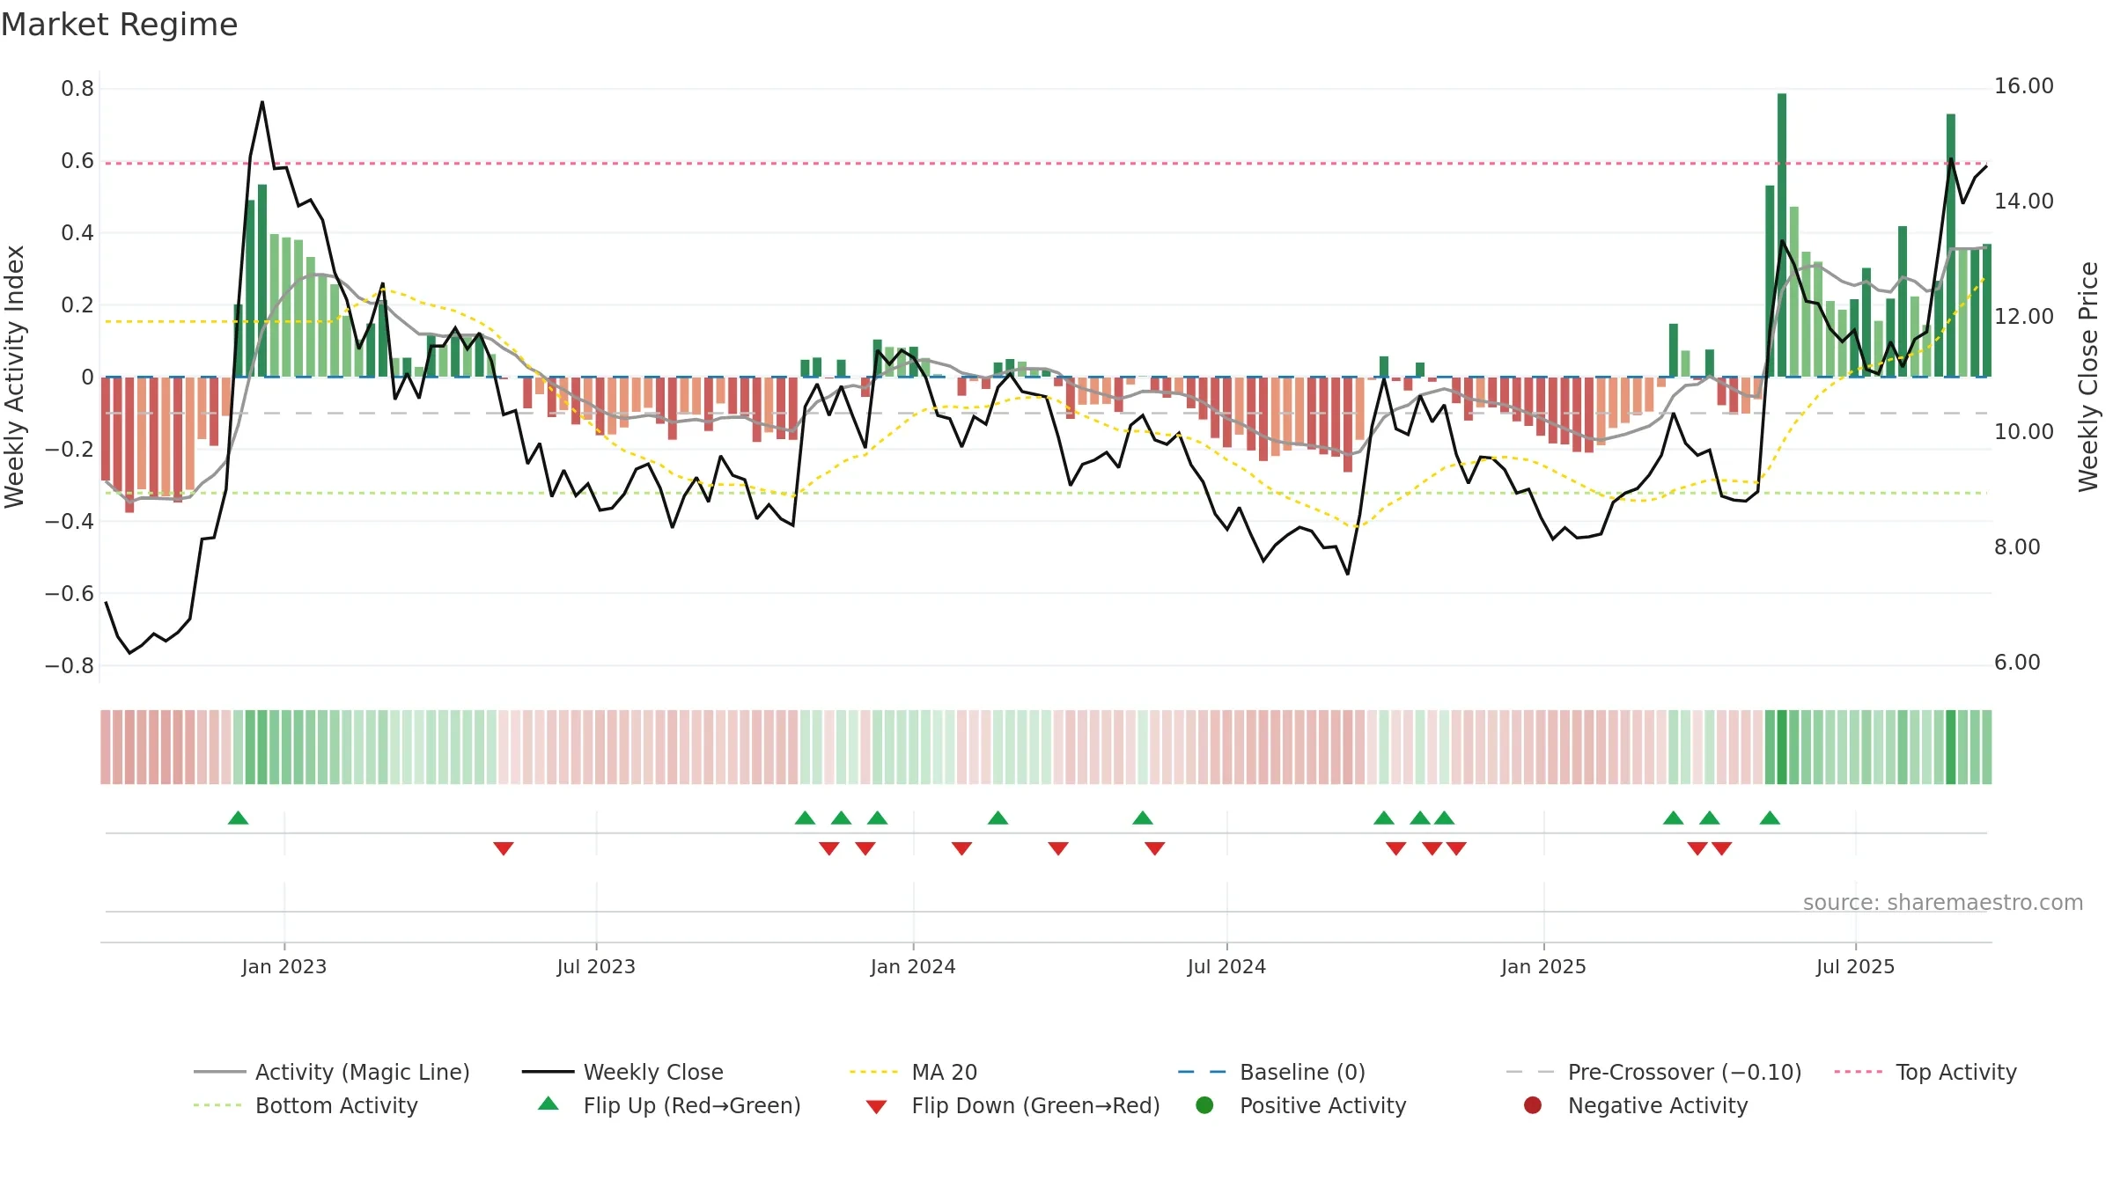Image resolution: width=2113 pixels, height=1188 pixels.
Task: Click the 10.00 price axis label
Action: click(x=2024, y=432)
